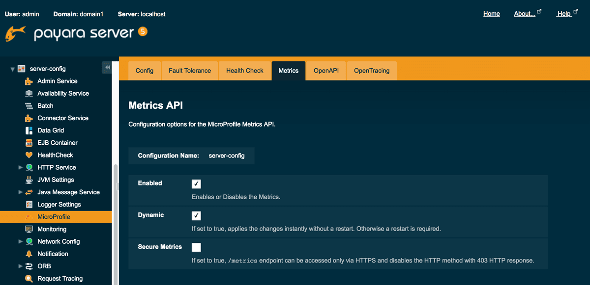
Task: Open HTTP Service in sidebar
Action: coord(57,167)
